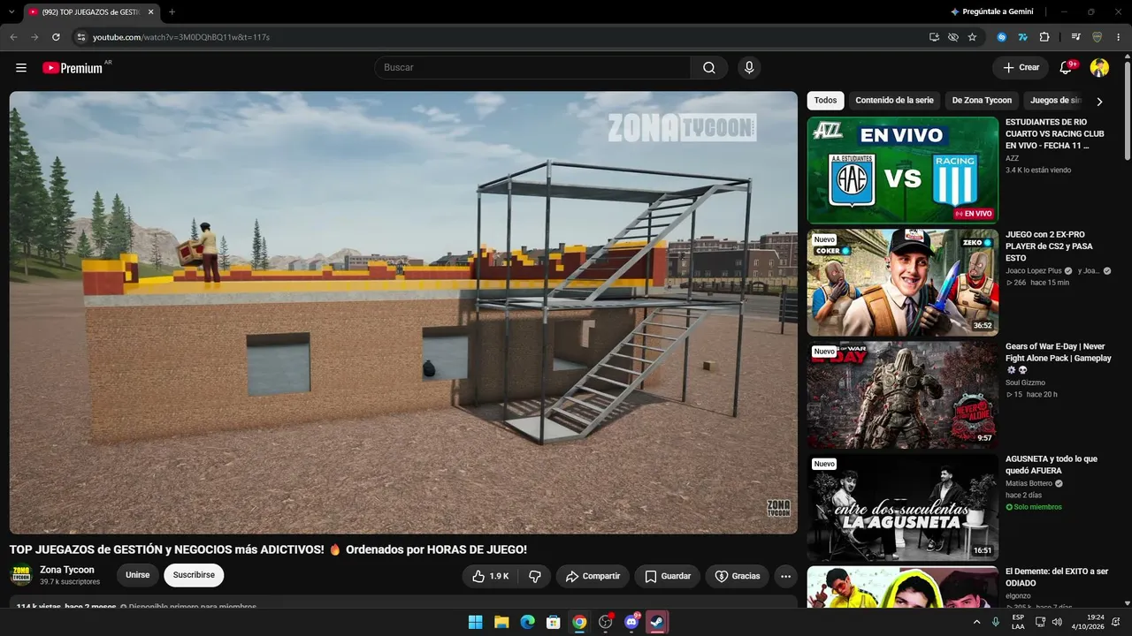The width and height of the screenshot is (1132, 636).
Task: Save video with Guardar button
Action: pyautogui.click(x=668, y=576)
